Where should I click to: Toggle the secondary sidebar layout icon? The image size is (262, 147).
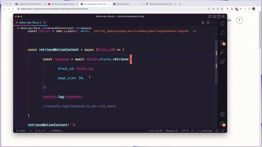coord(219,16)
